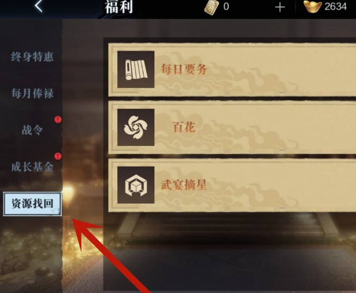Tap the hexagon cube icon for 武宴摘星

click(136, 185)
